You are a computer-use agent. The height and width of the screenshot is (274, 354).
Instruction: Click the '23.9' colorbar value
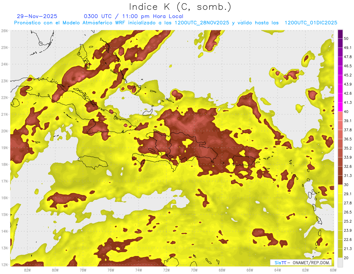[348, 231]
